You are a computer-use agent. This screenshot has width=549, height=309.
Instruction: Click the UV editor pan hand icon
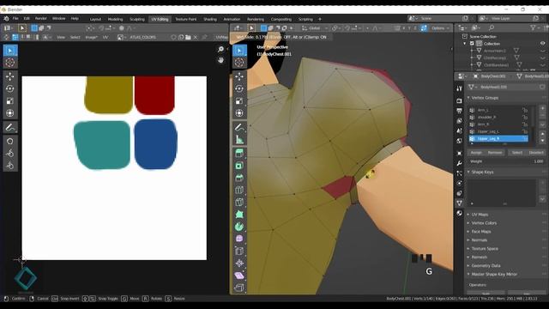tap(221, 60)
